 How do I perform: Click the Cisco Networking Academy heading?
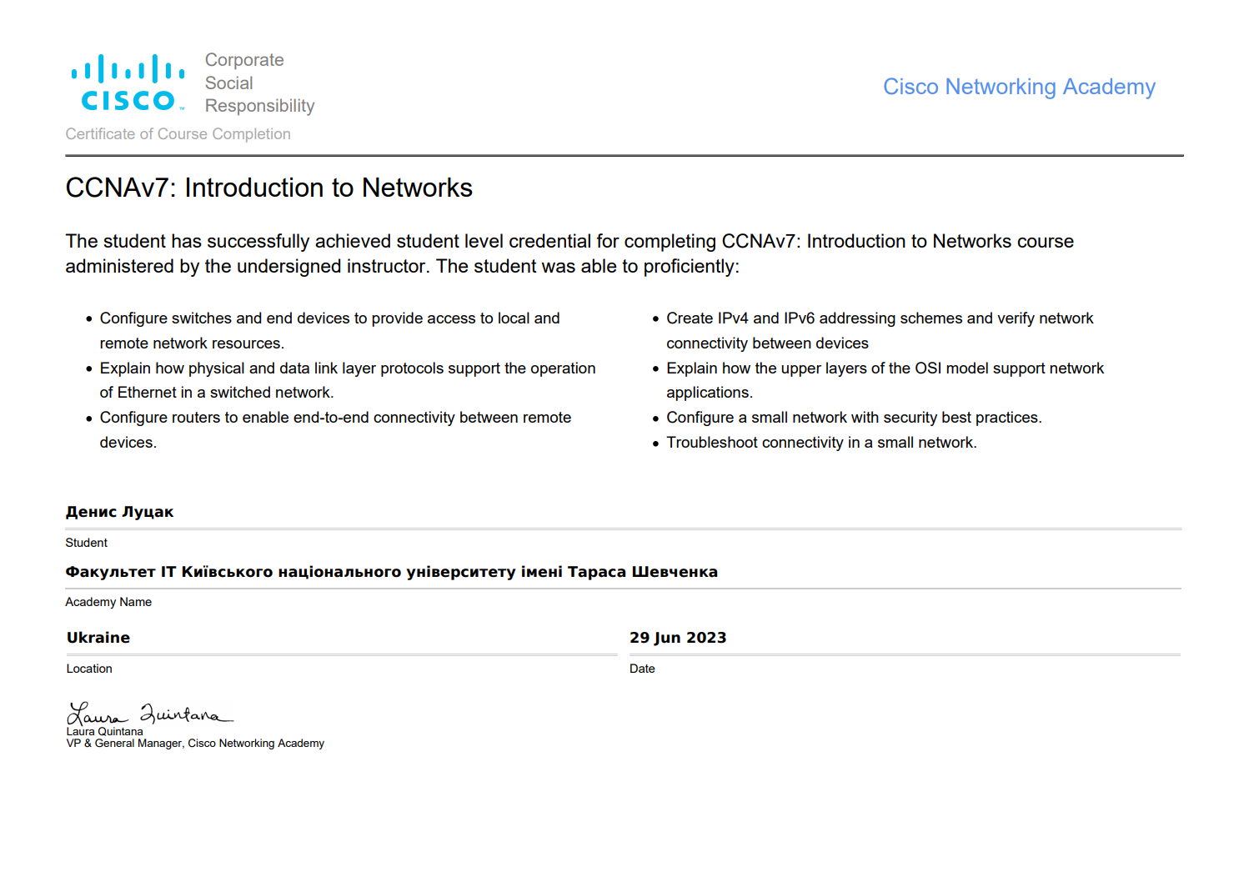coord(1019,87)
